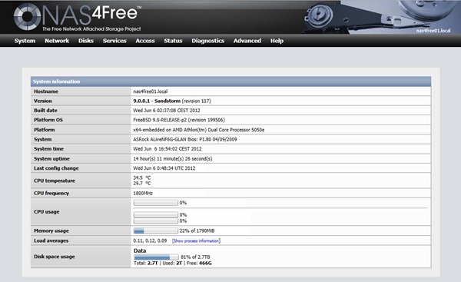The image size is (461, 282).
Task: Click uptime value 14 hour(s) 11 minute(s)
Action: click(x=173, y=159)
